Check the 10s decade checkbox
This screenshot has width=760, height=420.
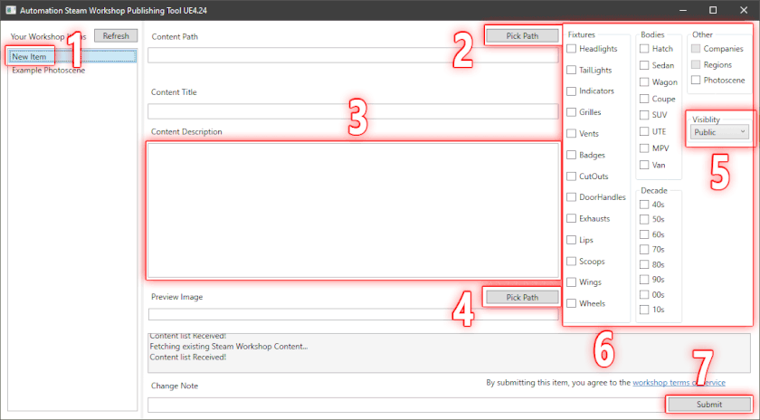click(x=644, y=310)
